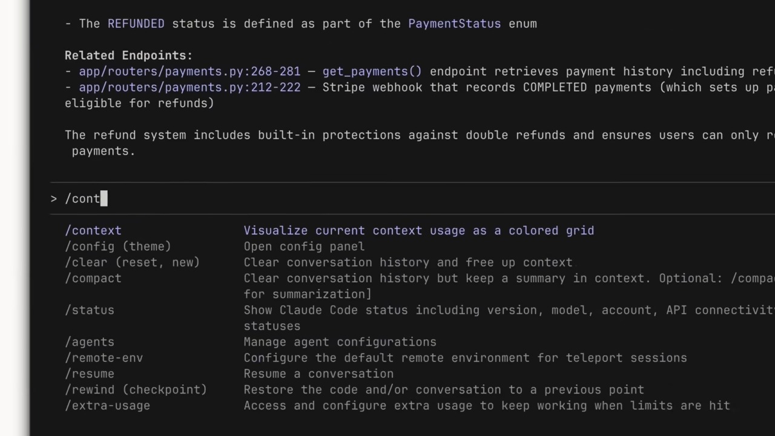775x436 pixels.
Task: Click the get_payments() function reference
Action: [x=372, y=71]
